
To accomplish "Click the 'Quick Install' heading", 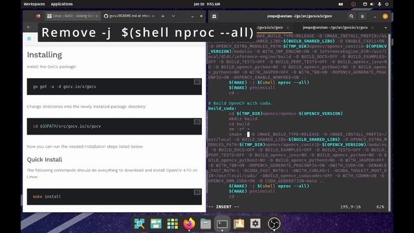I will 45,160.
